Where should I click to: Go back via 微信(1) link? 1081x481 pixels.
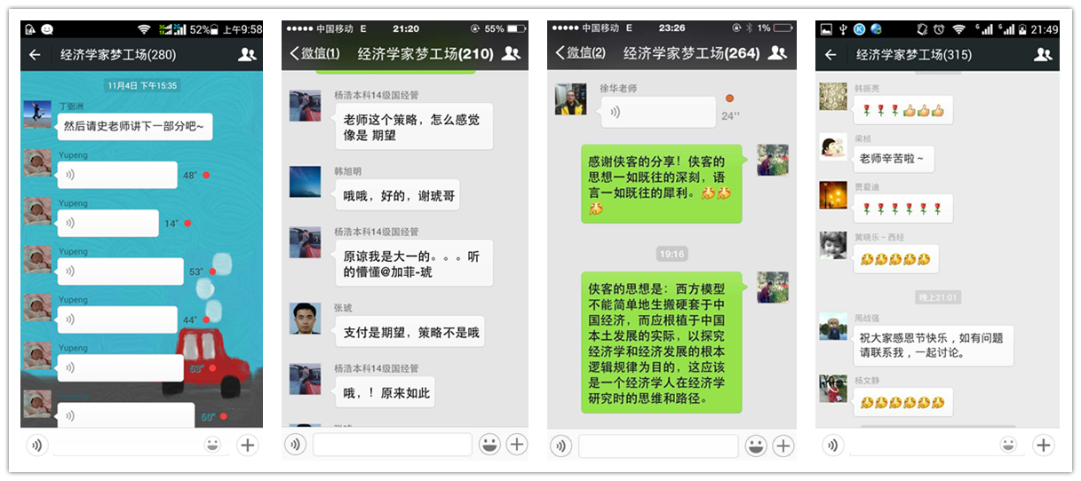tap(314, 53)
